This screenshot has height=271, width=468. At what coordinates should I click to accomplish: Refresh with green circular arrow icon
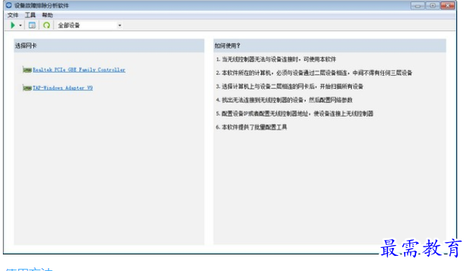click(47, 25)
